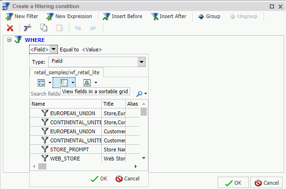Viewport: 286px width, 189px height.
Task: Select the retail_samples/wf_retail_lite tab
Action: [x=66, y=72]
